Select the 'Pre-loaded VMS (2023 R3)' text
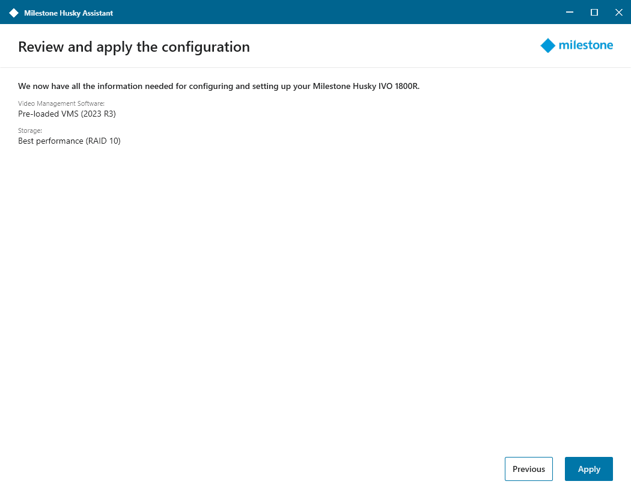This screenshot has width=631, height=499. click(67, 114)
